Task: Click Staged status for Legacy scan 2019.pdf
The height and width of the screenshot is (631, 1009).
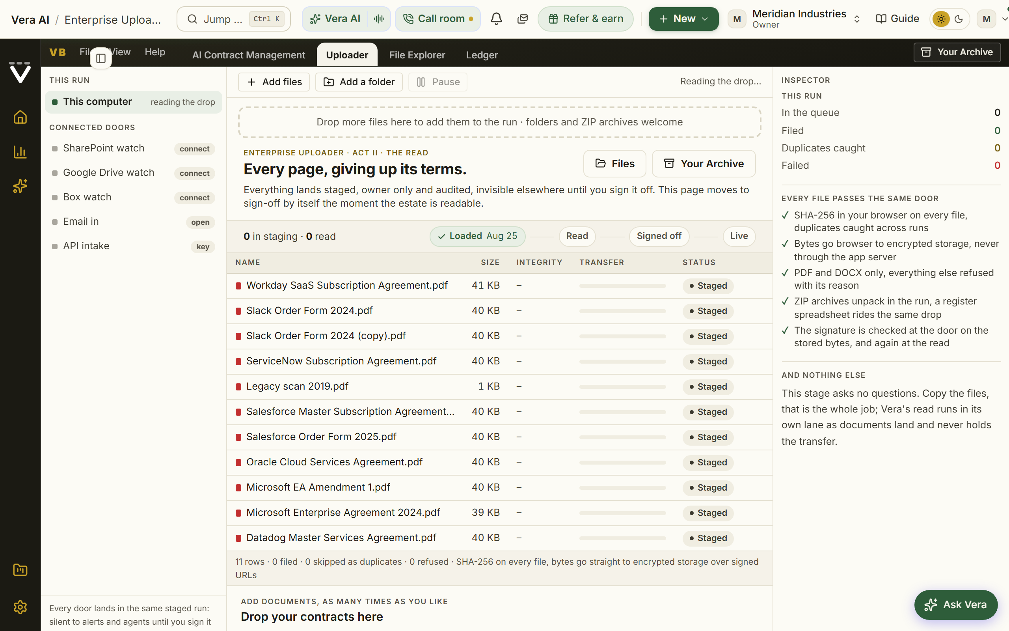Action: (x=708, y=387)
